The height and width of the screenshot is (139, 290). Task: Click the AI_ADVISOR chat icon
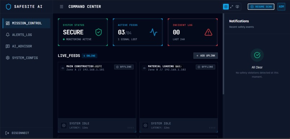click(8, 46)
